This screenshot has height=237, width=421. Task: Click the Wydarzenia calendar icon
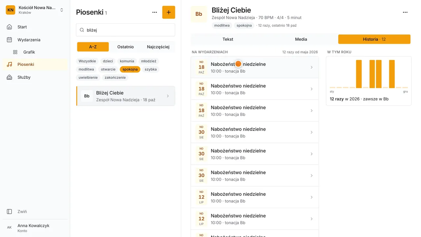pos(10,40)
